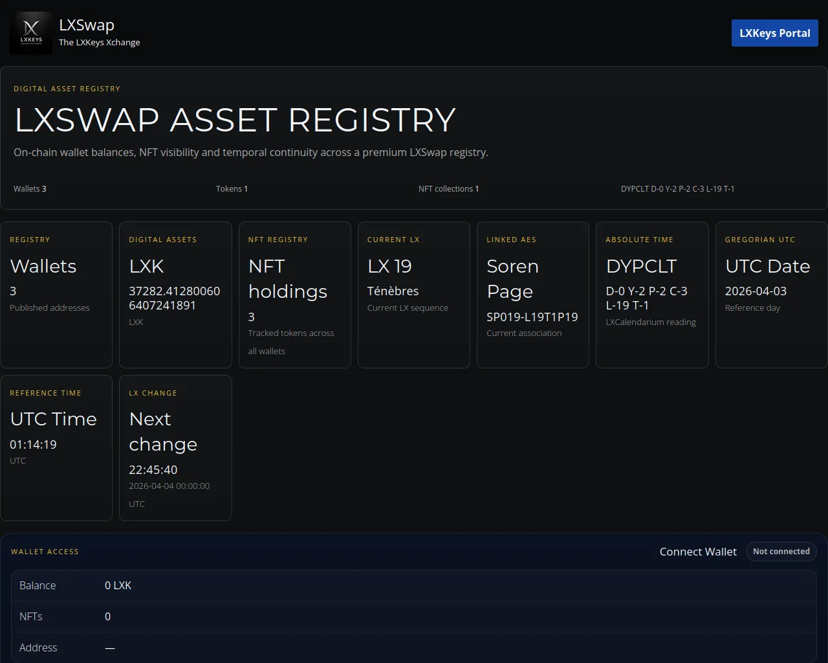The height and width of the screenshot is (663, 828).
Task: Click the '0 LXK' balance value
Action: [118, 585]
